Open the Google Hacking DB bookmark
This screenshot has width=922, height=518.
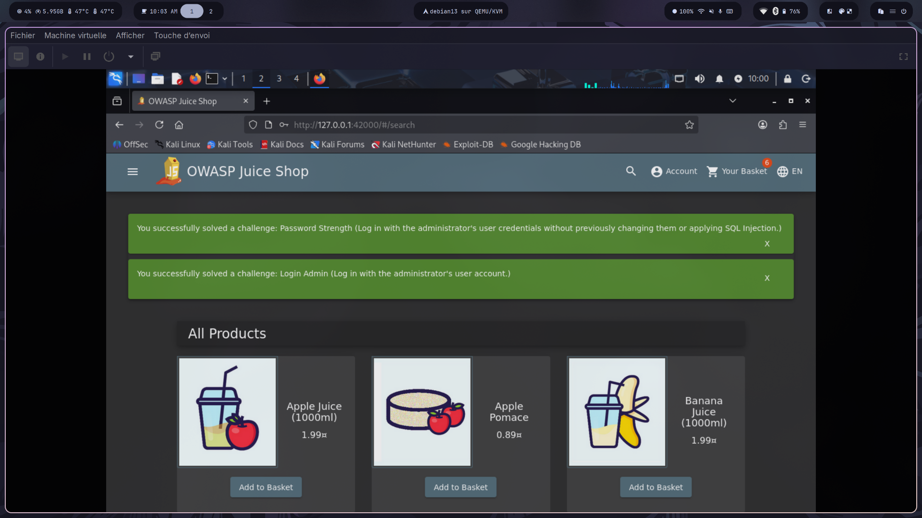[540, 144]
